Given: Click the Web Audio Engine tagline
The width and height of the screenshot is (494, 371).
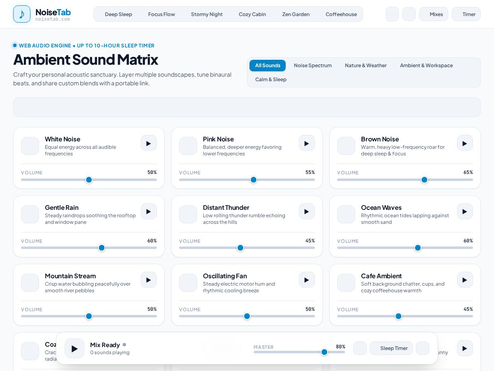Looking at the screenshot, I should pos(87,45).
